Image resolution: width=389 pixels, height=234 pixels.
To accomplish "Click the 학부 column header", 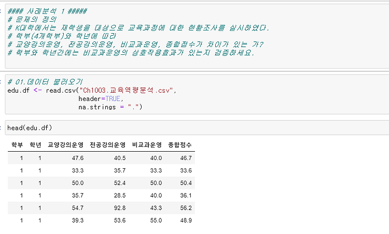I will click(x=17, y=145).
